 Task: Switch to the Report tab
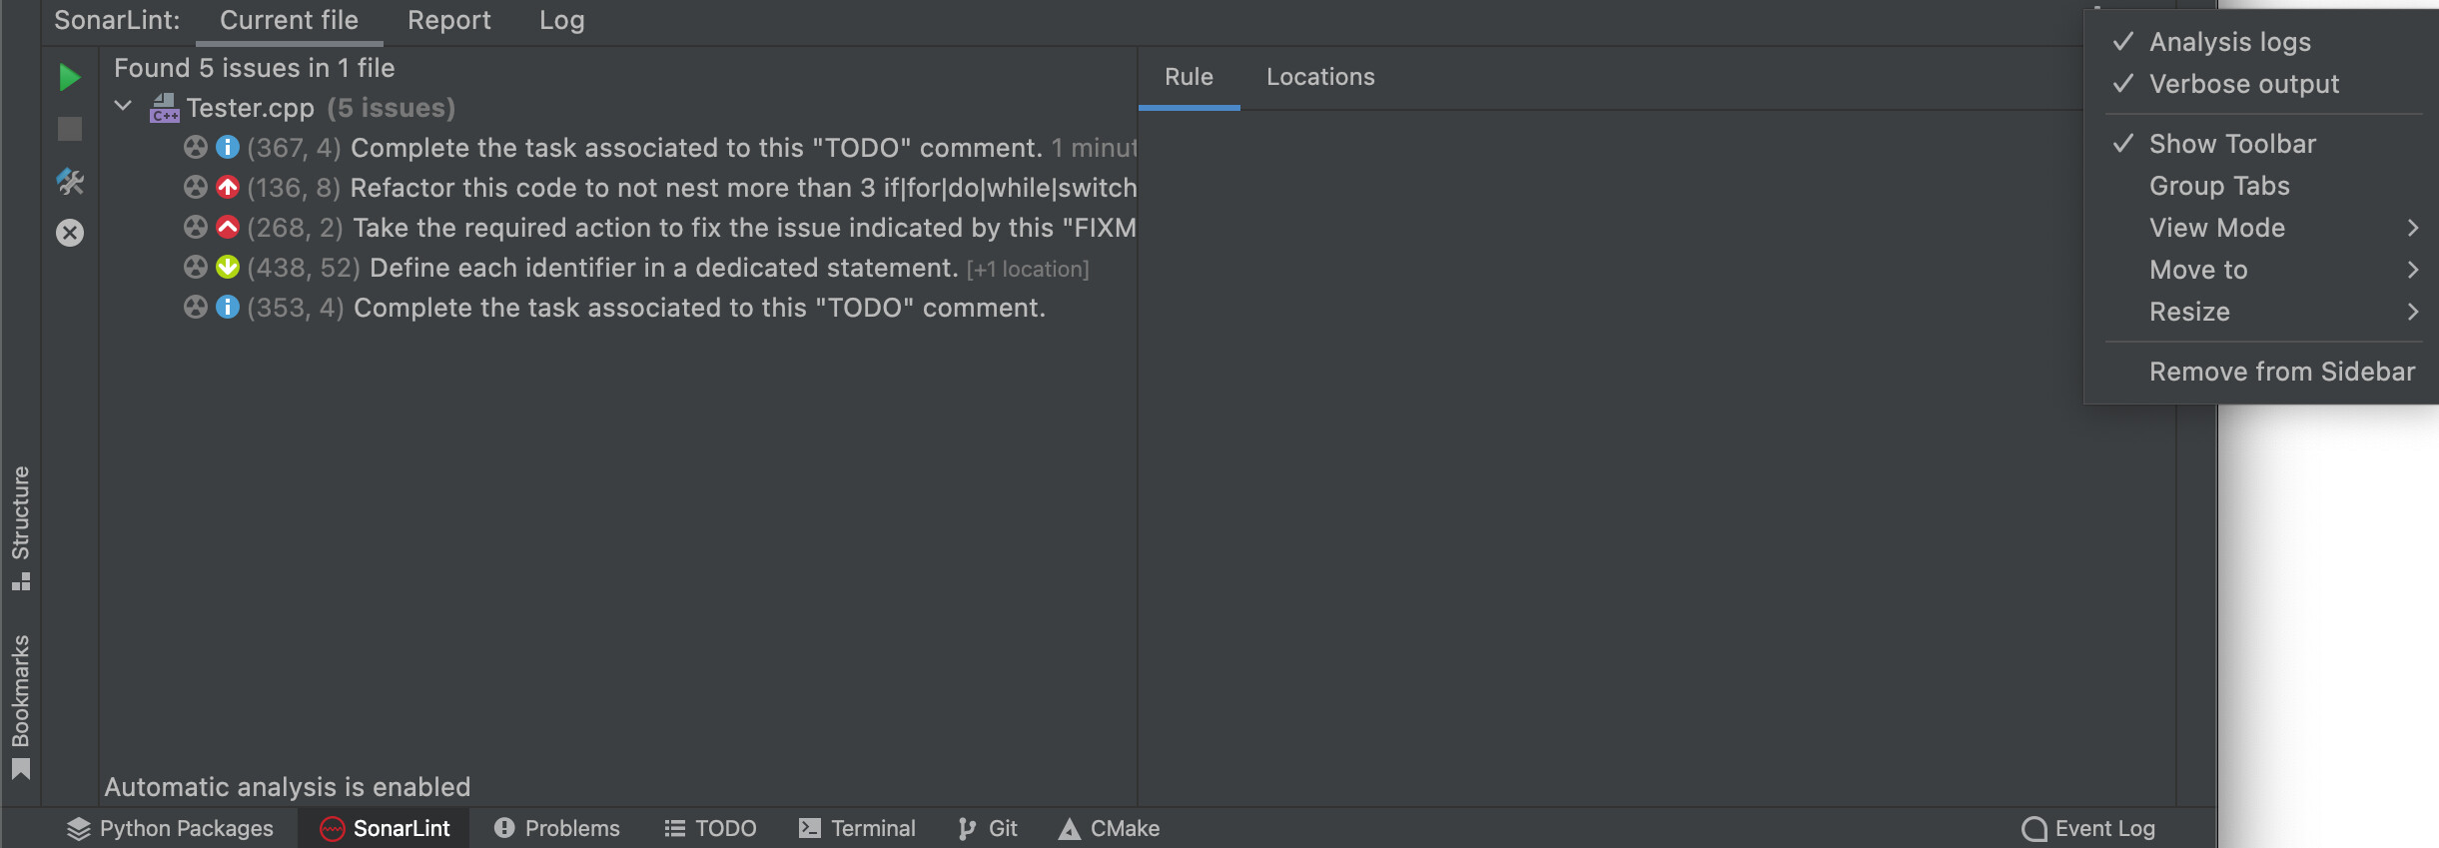pos(448,21)
